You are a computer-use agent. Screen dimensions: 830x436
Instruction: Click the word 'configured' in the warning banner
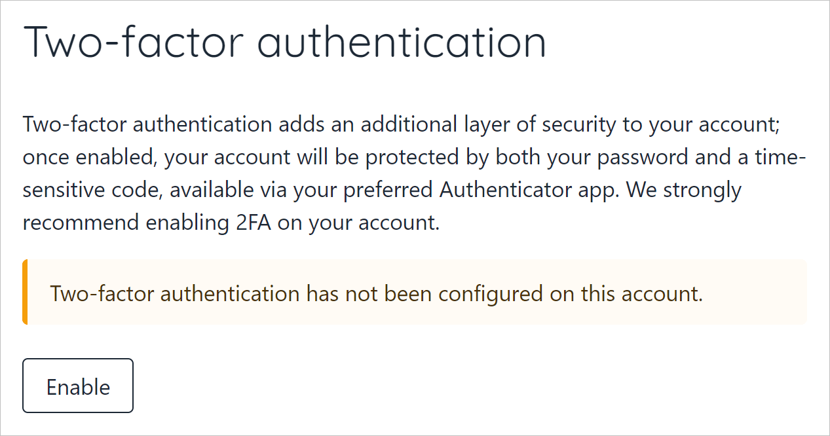[x=491, y=293]
